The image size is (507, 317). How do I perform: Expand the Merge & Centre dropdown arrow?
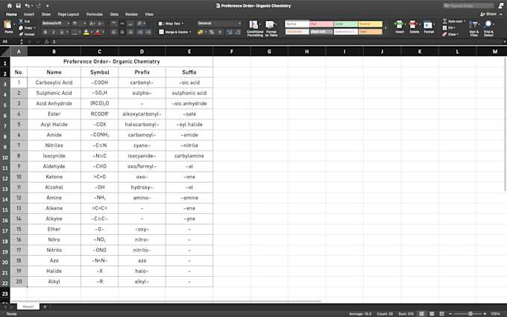pyautogui.click(x=190, y=32)
